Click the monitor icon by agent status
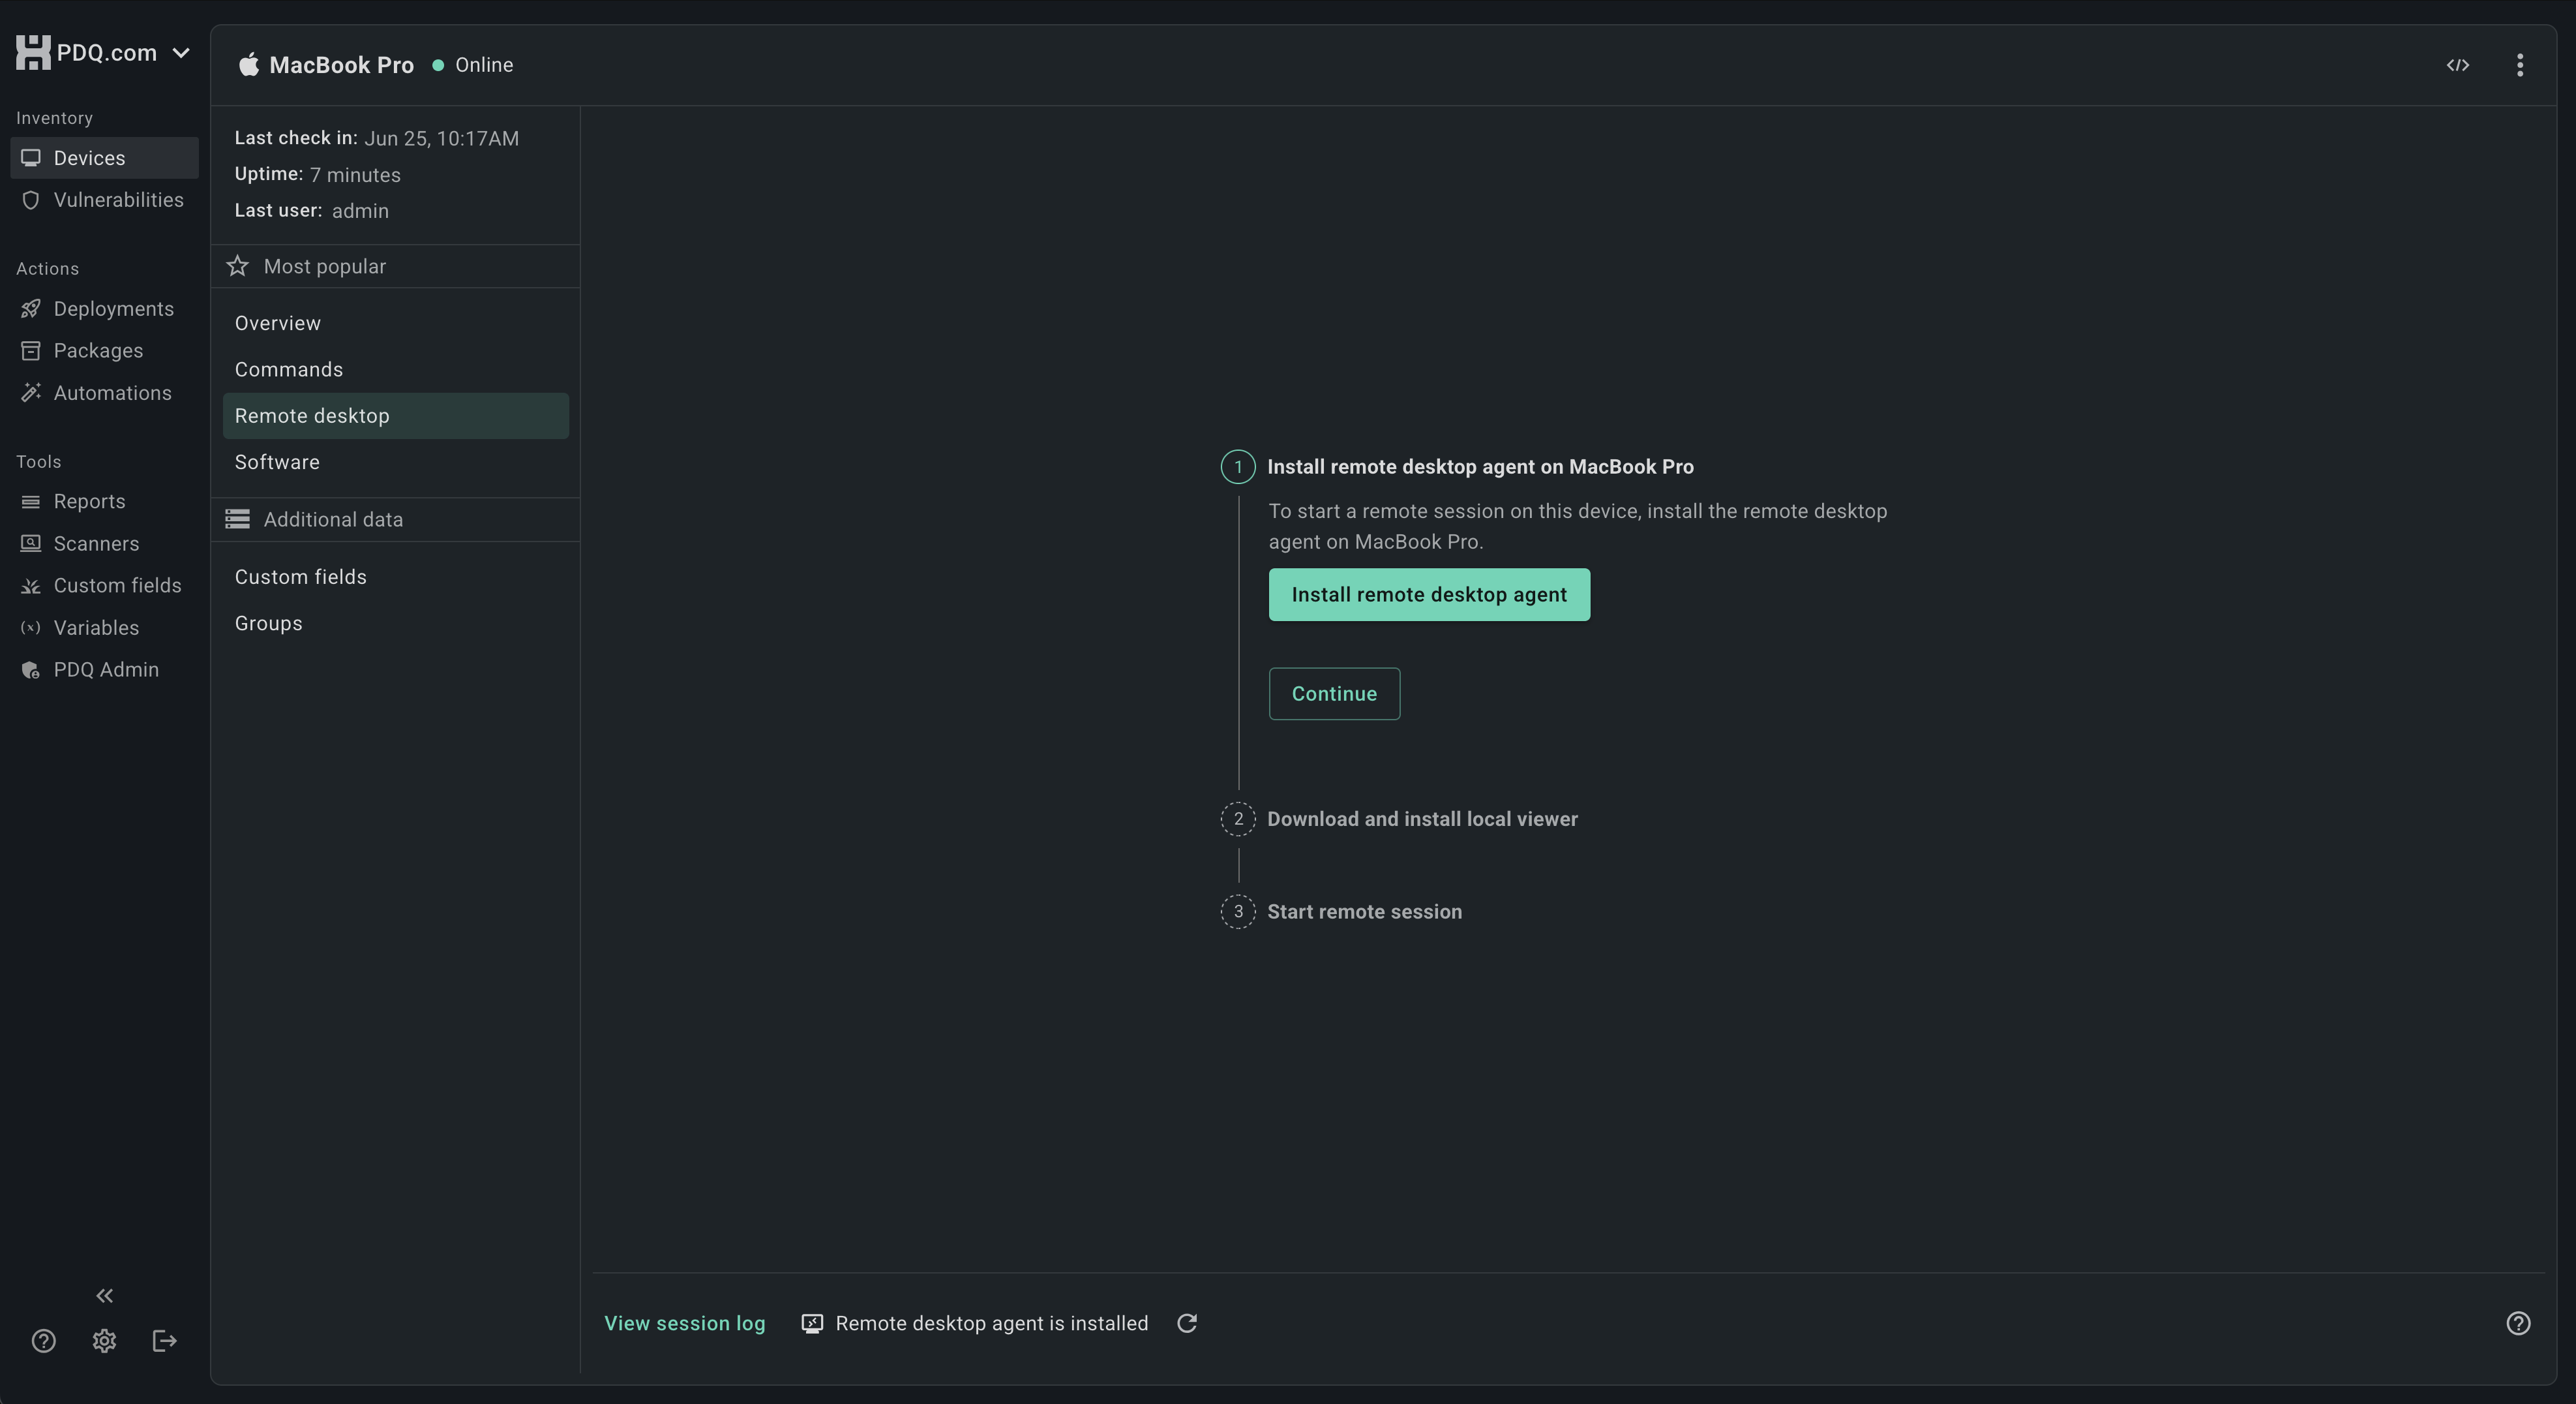Viewport: 2576px width, 1404px height. (812, 1324)
